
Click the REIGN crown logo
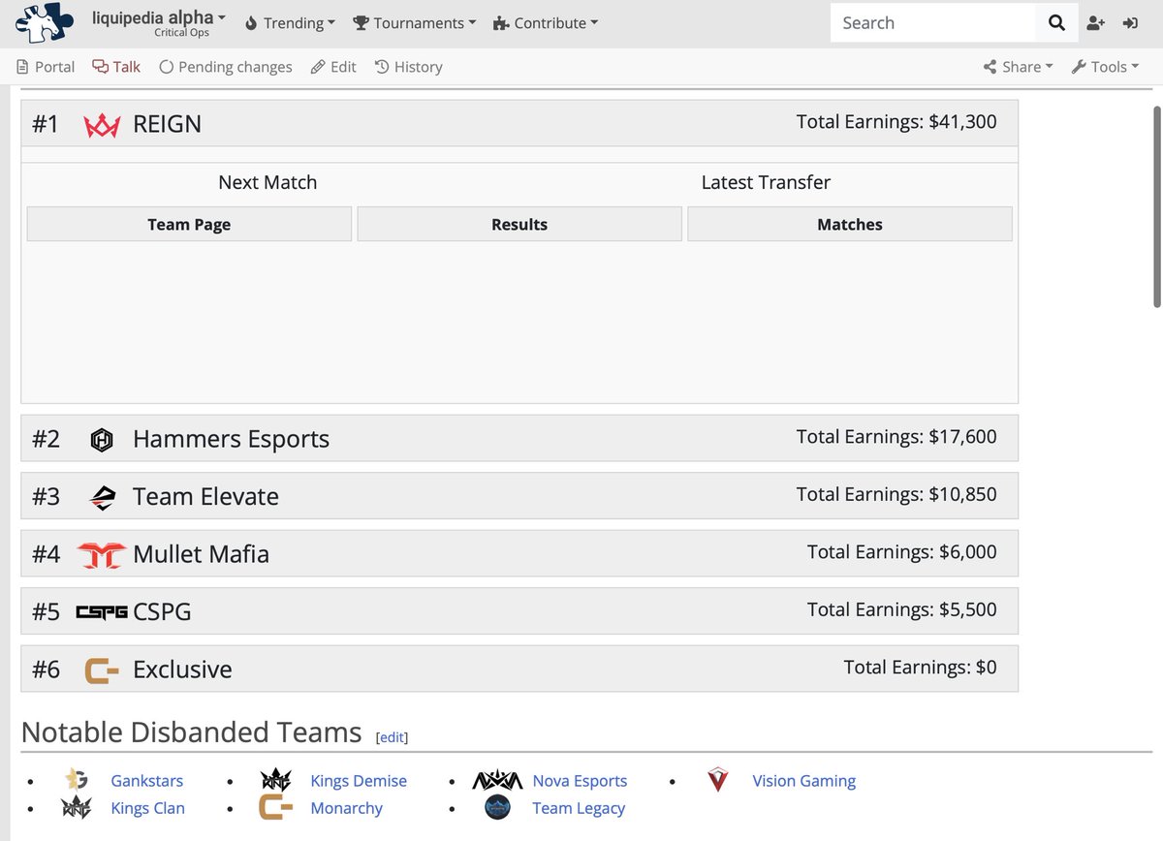point(102,125)
